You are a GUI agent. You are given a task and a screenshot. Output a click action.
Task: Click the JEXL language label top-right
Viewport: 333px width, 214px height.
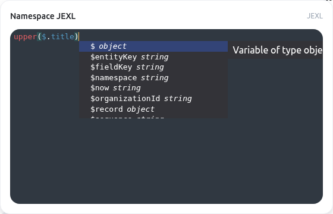point(315,16)
